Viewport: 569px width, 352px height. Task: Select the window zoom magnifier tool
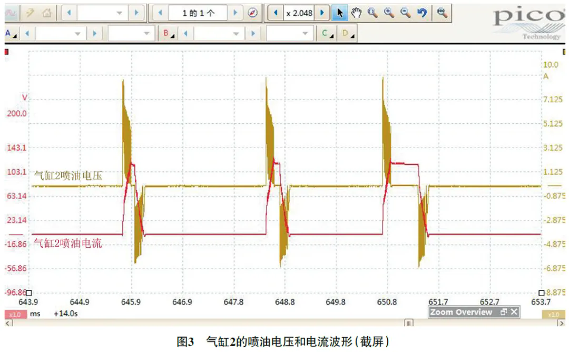pos(372,13)
